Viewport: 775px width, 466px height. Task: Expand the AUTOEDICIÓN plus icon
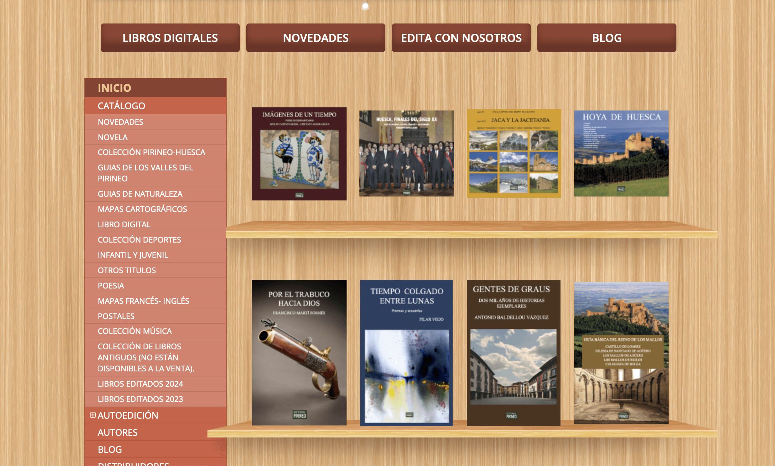point(93,415)
